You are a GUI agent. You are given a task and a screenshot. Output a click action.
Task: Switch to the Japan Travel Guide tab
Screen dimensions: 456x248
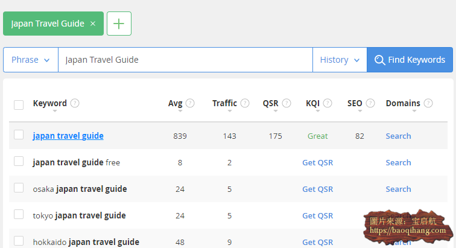[x=47, y=24]
